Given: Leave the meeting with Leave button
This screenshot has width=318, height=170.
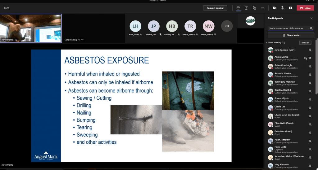Looking at the screenshot, I should click(x=305, y=8).
